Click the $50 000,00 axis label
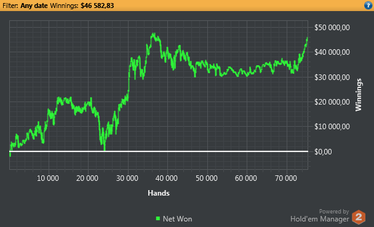This screenshot has width=374, height=227. pyautogui.click(x=332, y=28)
